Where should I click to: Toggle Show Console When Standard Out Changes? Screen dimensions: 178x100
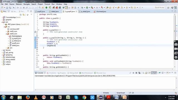pos(152,73)
